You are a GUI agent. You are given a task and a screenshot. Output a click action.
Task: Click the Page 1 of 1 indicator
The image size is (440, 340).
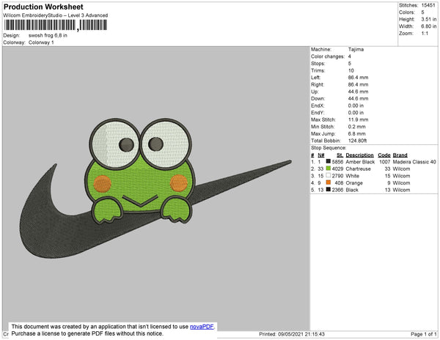(423, 334)
